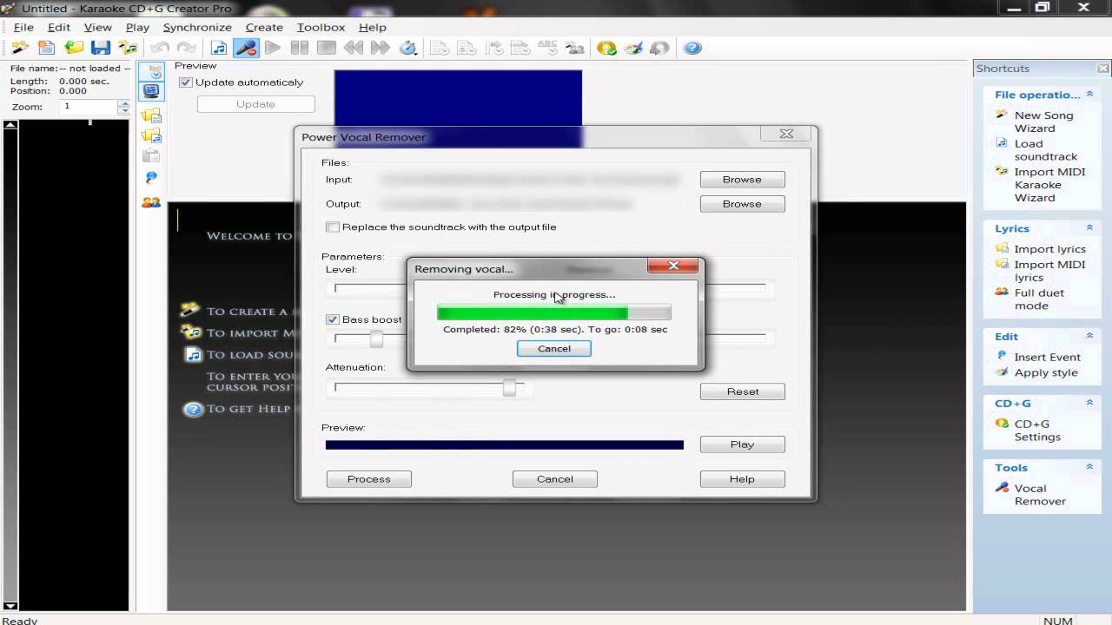Increase Zoom with the spinner up arrow
The height and width of the screenshot is (625, 1112).
[124, 102]
